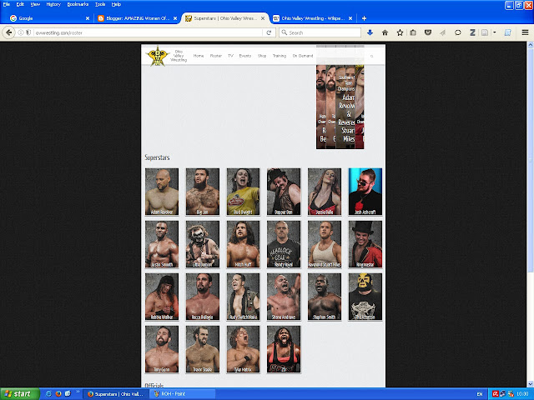Open the Tools menu
Viewport: 534px width, 400px height.
100,4
